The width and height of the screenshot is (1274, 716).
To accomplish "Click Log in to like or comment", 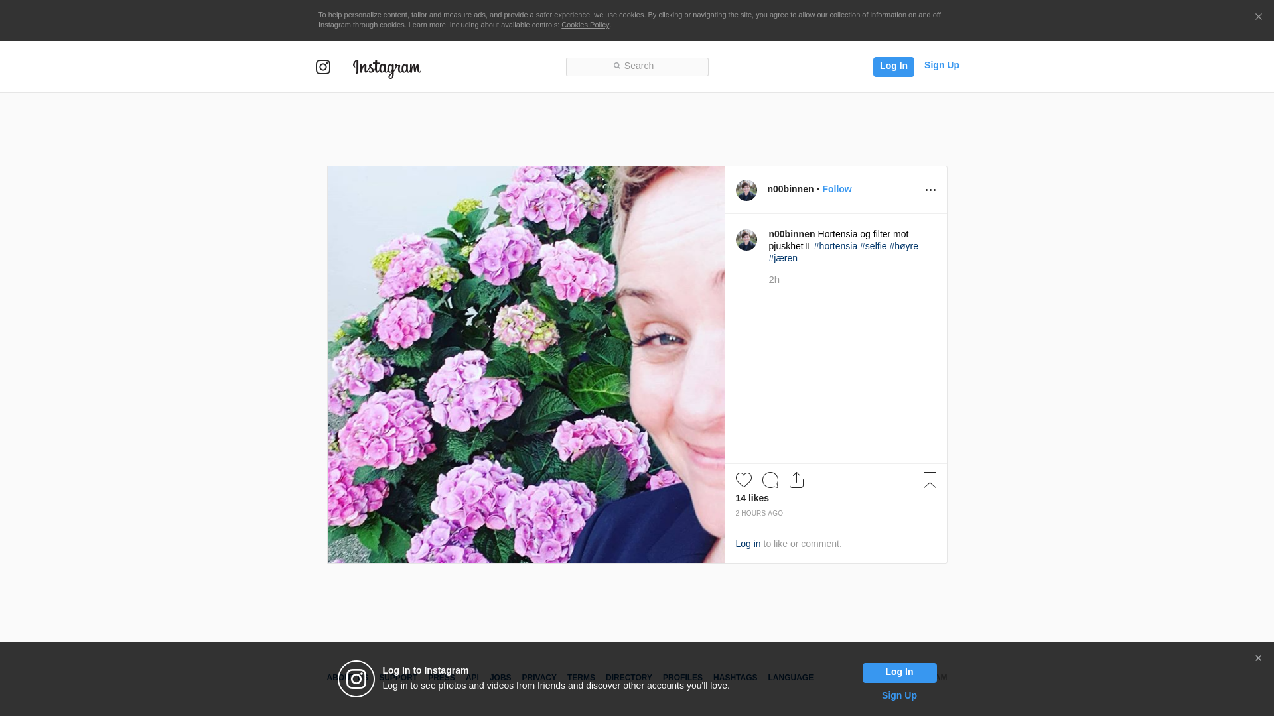I will coord(748,544).
